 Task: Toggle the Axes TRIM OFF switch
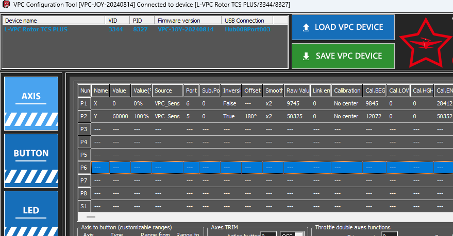tap(292, 234)
